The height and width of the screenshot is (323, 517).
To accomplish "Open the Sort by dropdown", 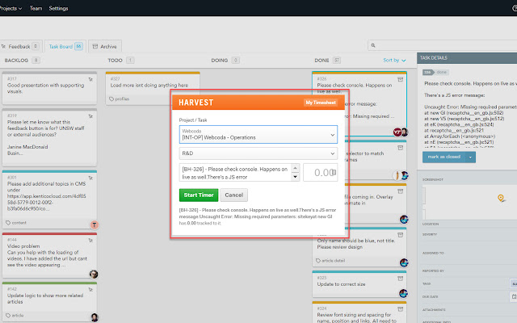I will tap(394, 61).
